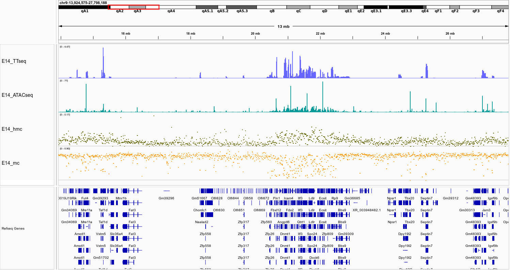This screenshot has width=510, height=270.
Task: Click the qA5.1 cytoband label
Action: 207,11
